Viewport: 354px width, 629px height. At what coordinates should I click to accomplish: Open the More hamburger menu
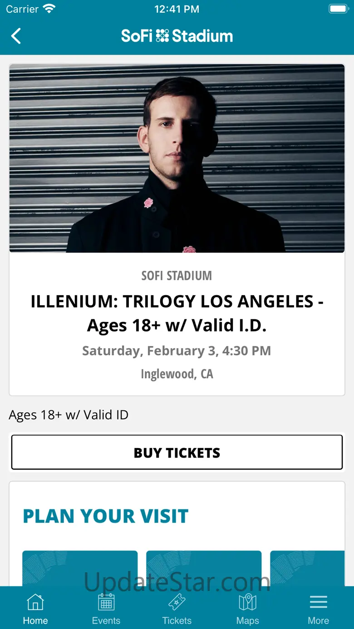tap(319, 602)
